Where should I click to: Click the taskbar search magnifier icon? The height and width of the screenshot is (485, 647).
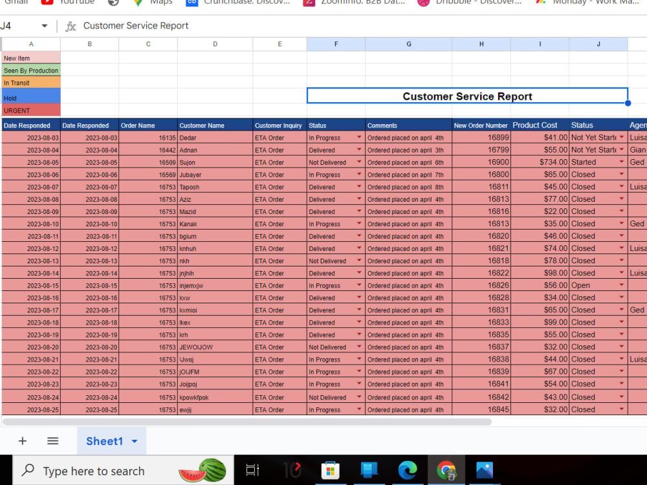point(28,470)
